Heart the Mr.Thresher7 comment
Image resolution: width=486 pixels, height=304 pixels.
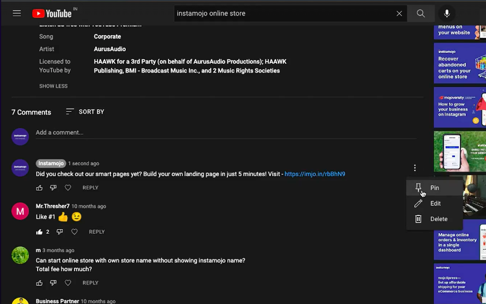pyautogui.click(x=74, y=232)
